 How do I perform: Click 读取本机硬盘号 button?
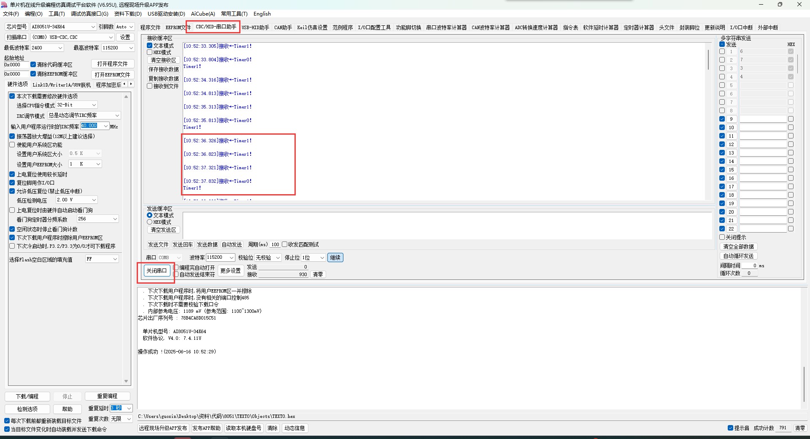243,428
